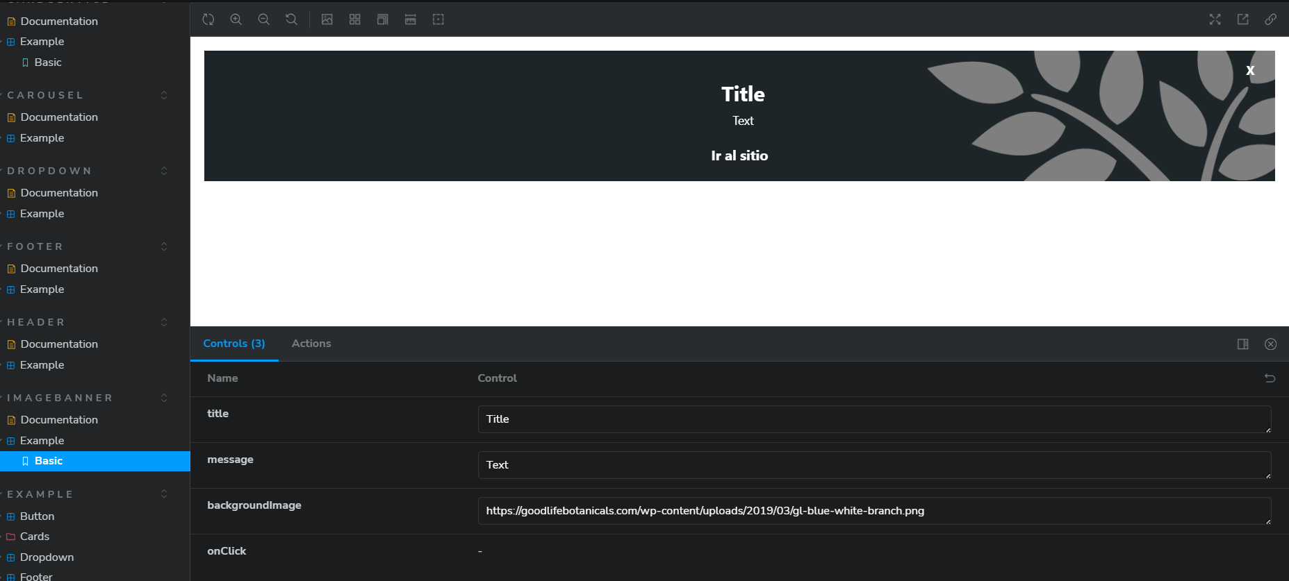
Task: Toggle the grid overlay icon
Action: click(355, 19)
